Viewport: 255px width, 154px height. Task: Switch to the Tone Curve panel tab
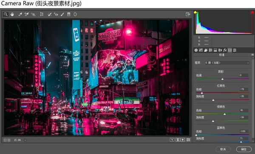click(201, 50)
